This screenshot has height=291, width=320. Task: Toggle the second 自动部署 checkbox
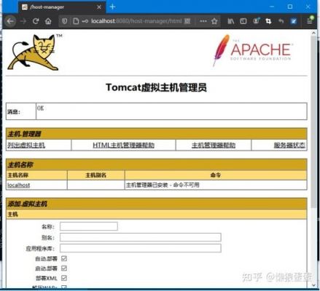[64, 268]
